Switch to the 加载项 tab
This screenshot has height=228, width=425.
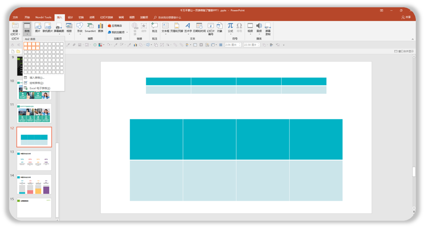click(x=144, y=17)
